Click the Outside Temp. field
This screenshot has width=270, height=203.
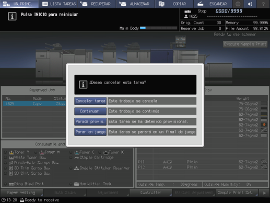[x=169, y=184]
